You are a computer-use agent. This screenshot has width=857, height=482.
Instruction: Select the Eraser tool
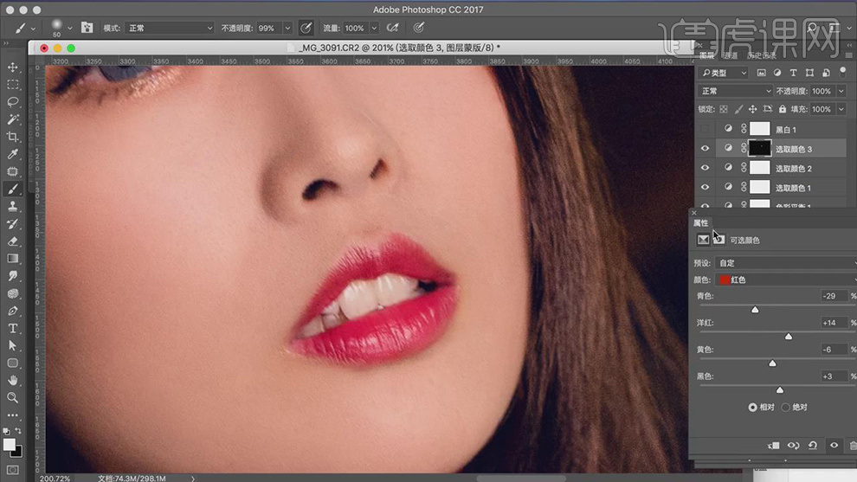click(x=13, y=241)
